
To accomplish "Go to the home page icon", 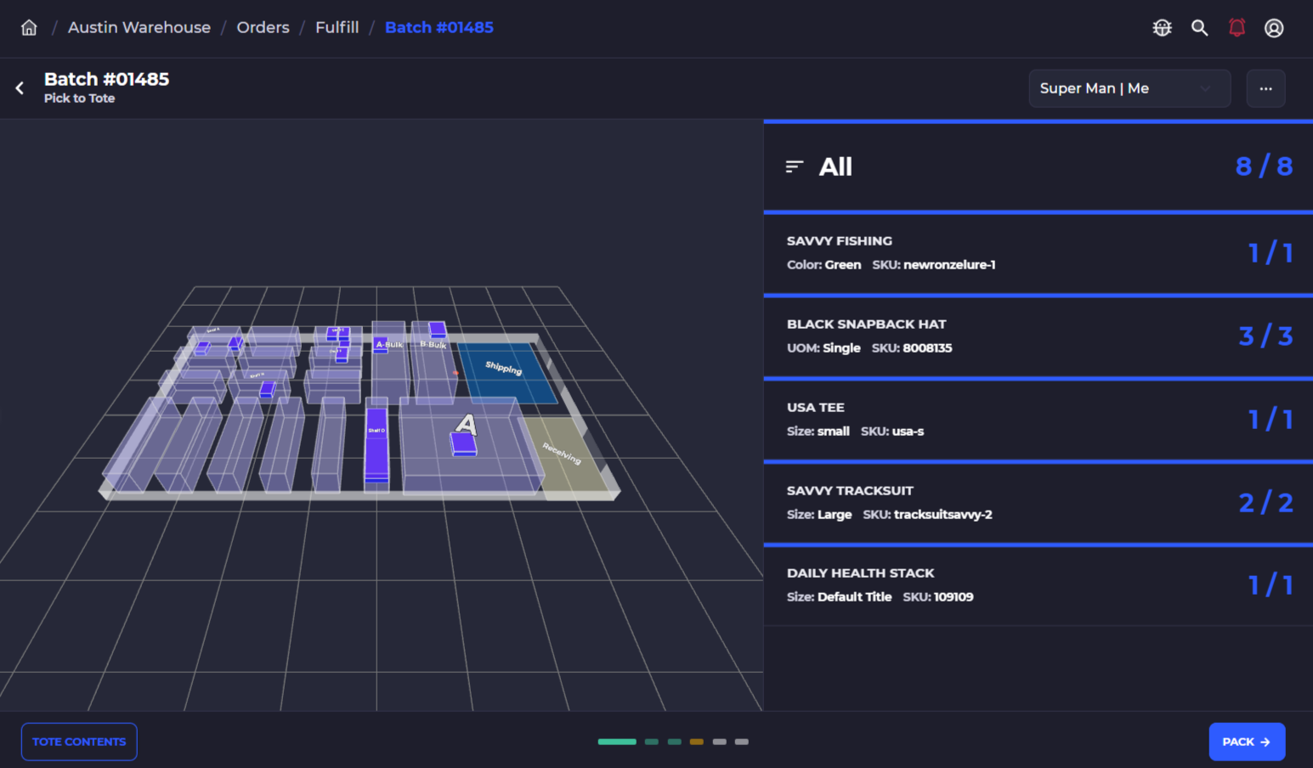I will click(x=29, y=28).
